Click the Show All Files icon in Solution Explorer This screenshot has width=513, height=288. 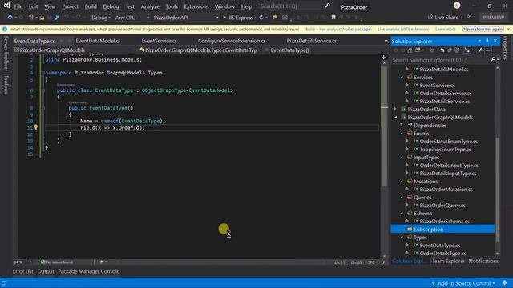tap(457, 50)
